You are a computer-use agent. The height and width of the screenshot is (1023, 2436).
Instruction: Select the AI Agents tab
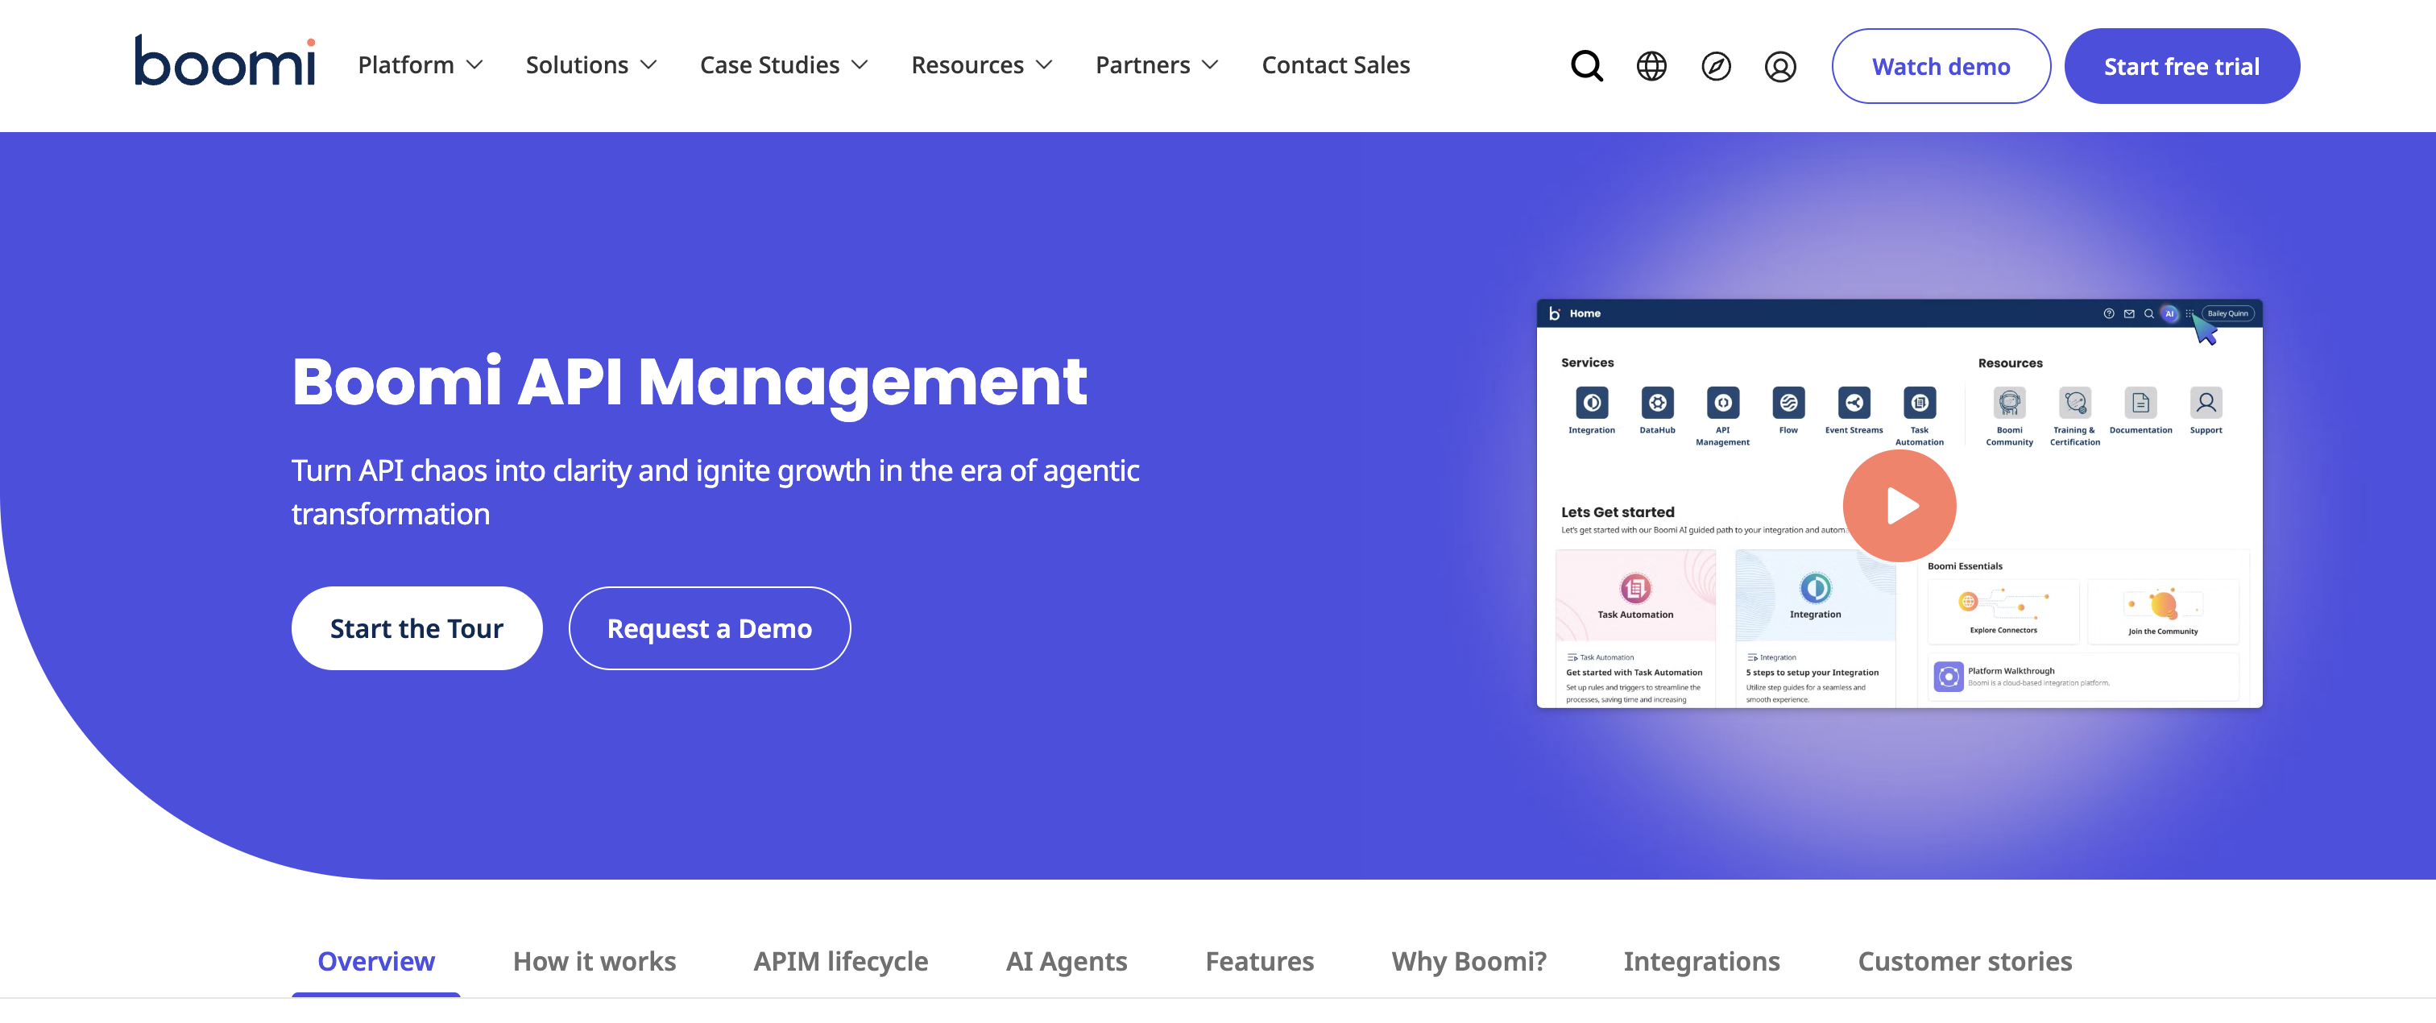coord(1066,961)
